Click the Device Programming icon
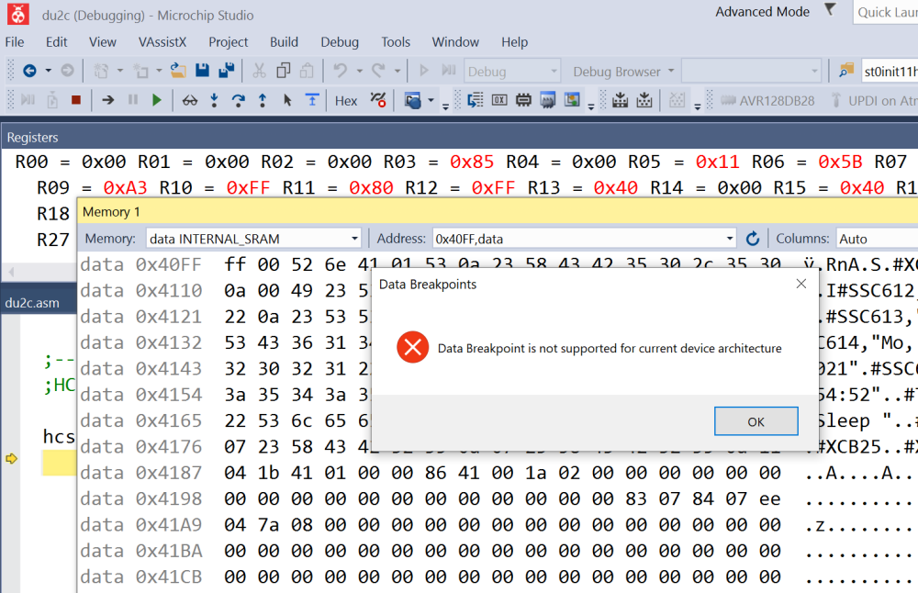The width and height of the screenshot is (918, 593). (x=620, y=100)
